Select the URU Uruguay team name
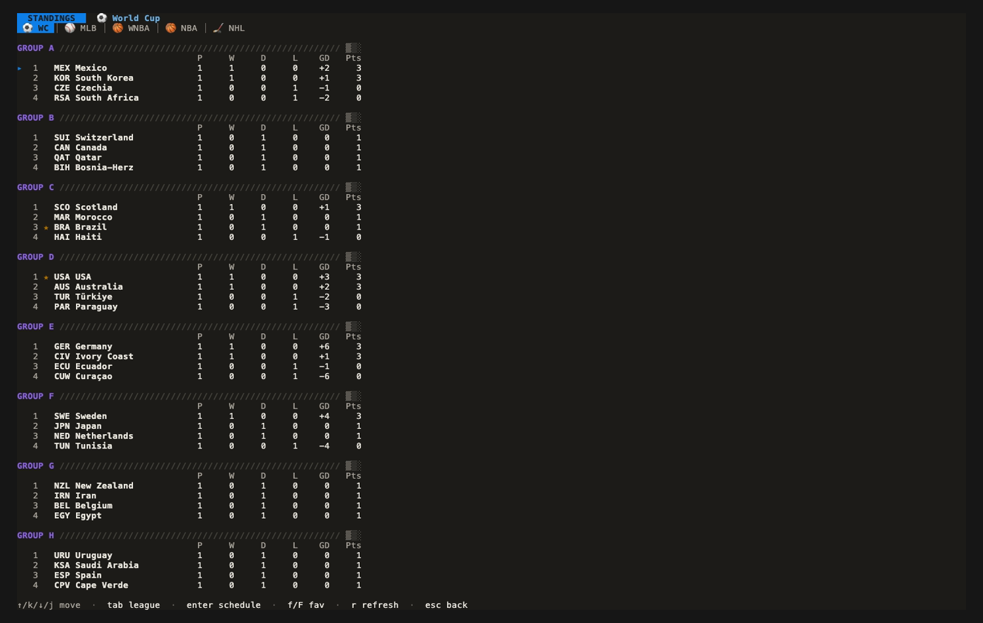Image resolution: width=983 pixels, height=623 pixels. [83, 555]
